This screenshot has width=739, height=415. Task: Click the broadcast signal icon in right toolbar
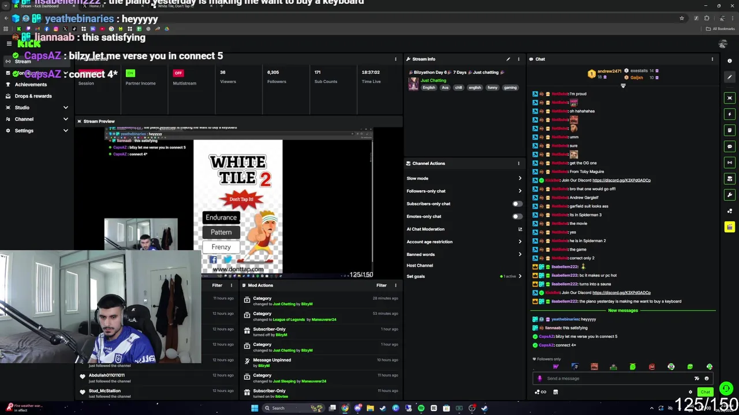(730, 163)
